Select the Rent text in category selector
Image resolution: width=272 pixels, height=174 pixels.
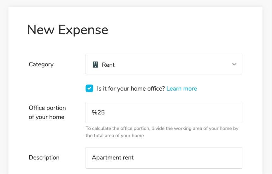[108, 65]
